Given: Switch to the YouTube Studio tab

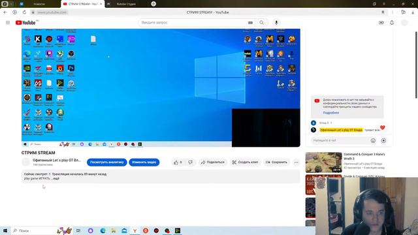Looking at the screenshot, I should pos(126,4).
